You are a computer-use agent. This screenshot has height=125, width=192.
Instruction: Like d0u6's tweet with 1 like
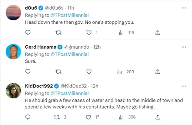(89, 33)
